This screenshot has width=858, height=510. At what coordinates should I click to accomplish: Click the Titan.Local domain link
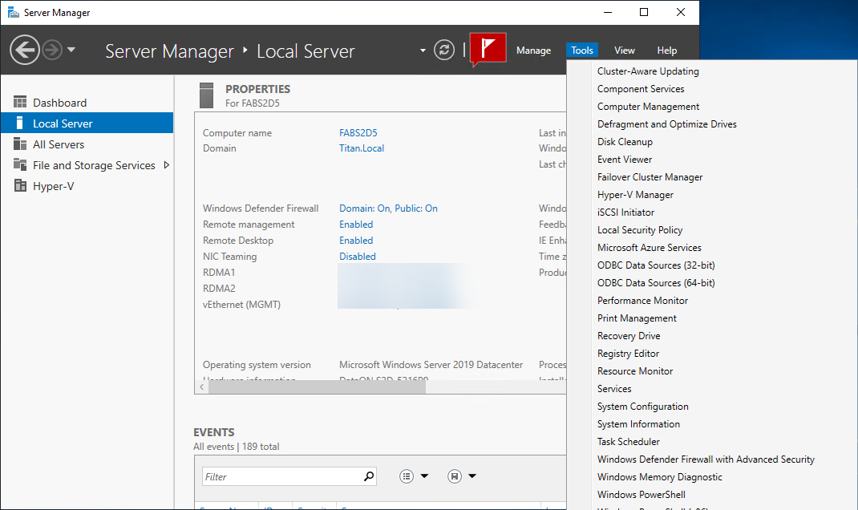pyautogui.click(x=362, y=148)
